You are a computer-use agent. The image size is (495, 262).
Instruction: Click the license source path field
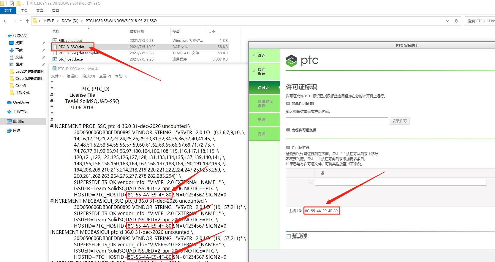click(401, 182)
